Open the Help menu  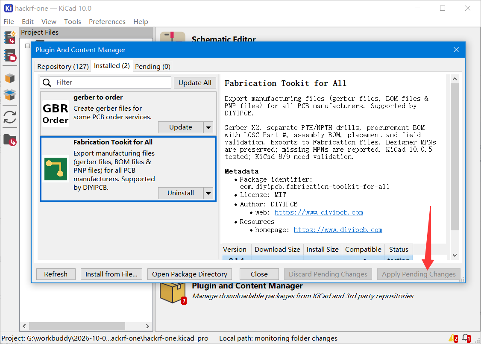(x=141, y=21)
